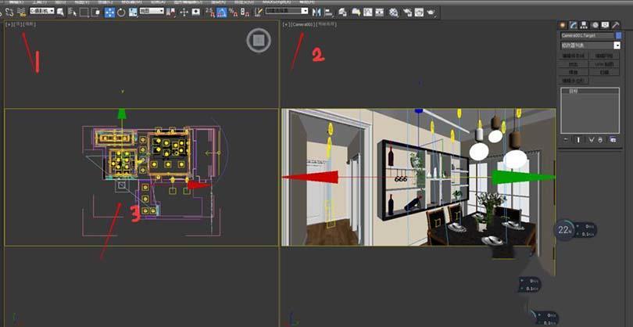This screenshot has width=633, height=327.
Task: Toggle Window/Crossing selection mode
Action: pos(95,13)
